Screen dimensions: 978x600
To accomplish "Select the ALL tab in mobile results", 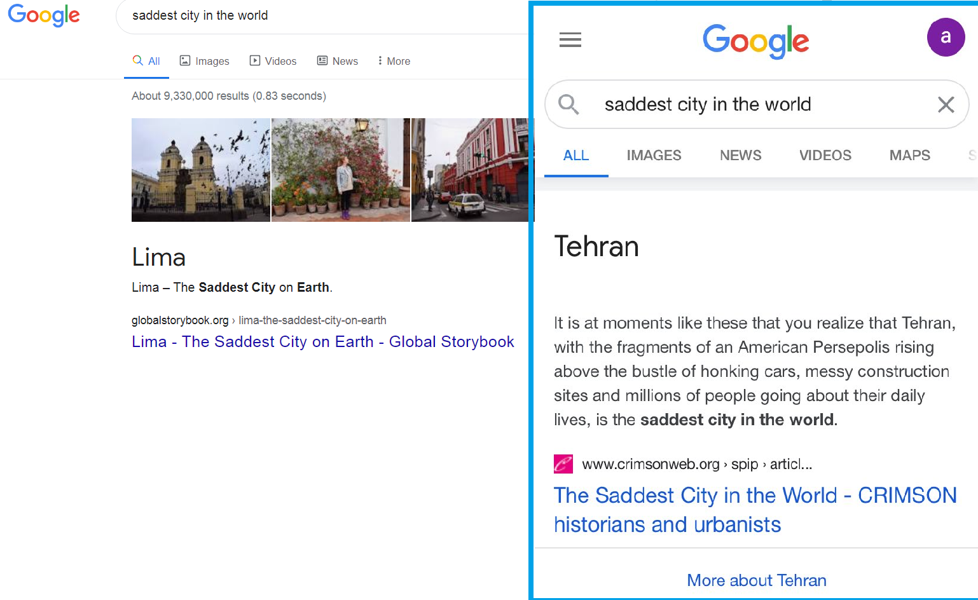I will (x=576, y=155).
